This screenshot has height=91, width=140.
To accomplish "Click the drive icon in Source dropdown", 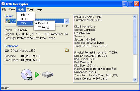I will [x=8, y=21].
